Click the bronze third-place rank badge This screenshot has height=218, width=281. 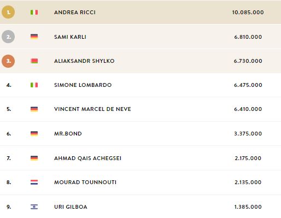[x=8, y=61]
